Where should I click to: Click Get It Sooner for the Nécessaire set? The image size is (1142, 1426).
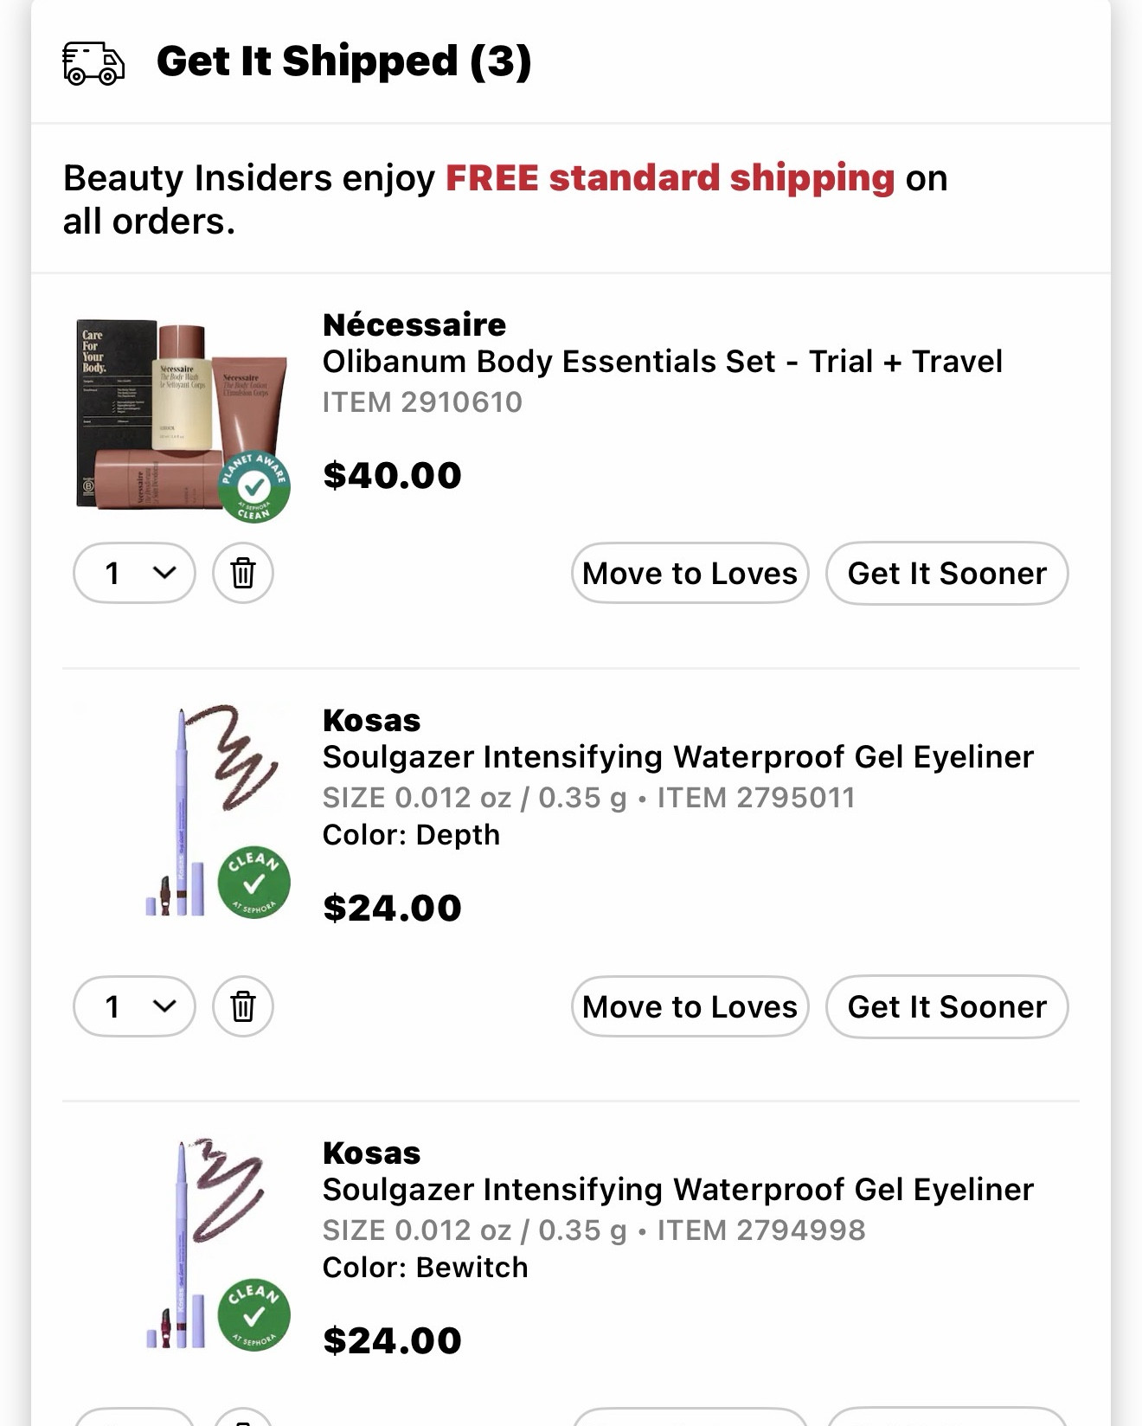point(947,573)
